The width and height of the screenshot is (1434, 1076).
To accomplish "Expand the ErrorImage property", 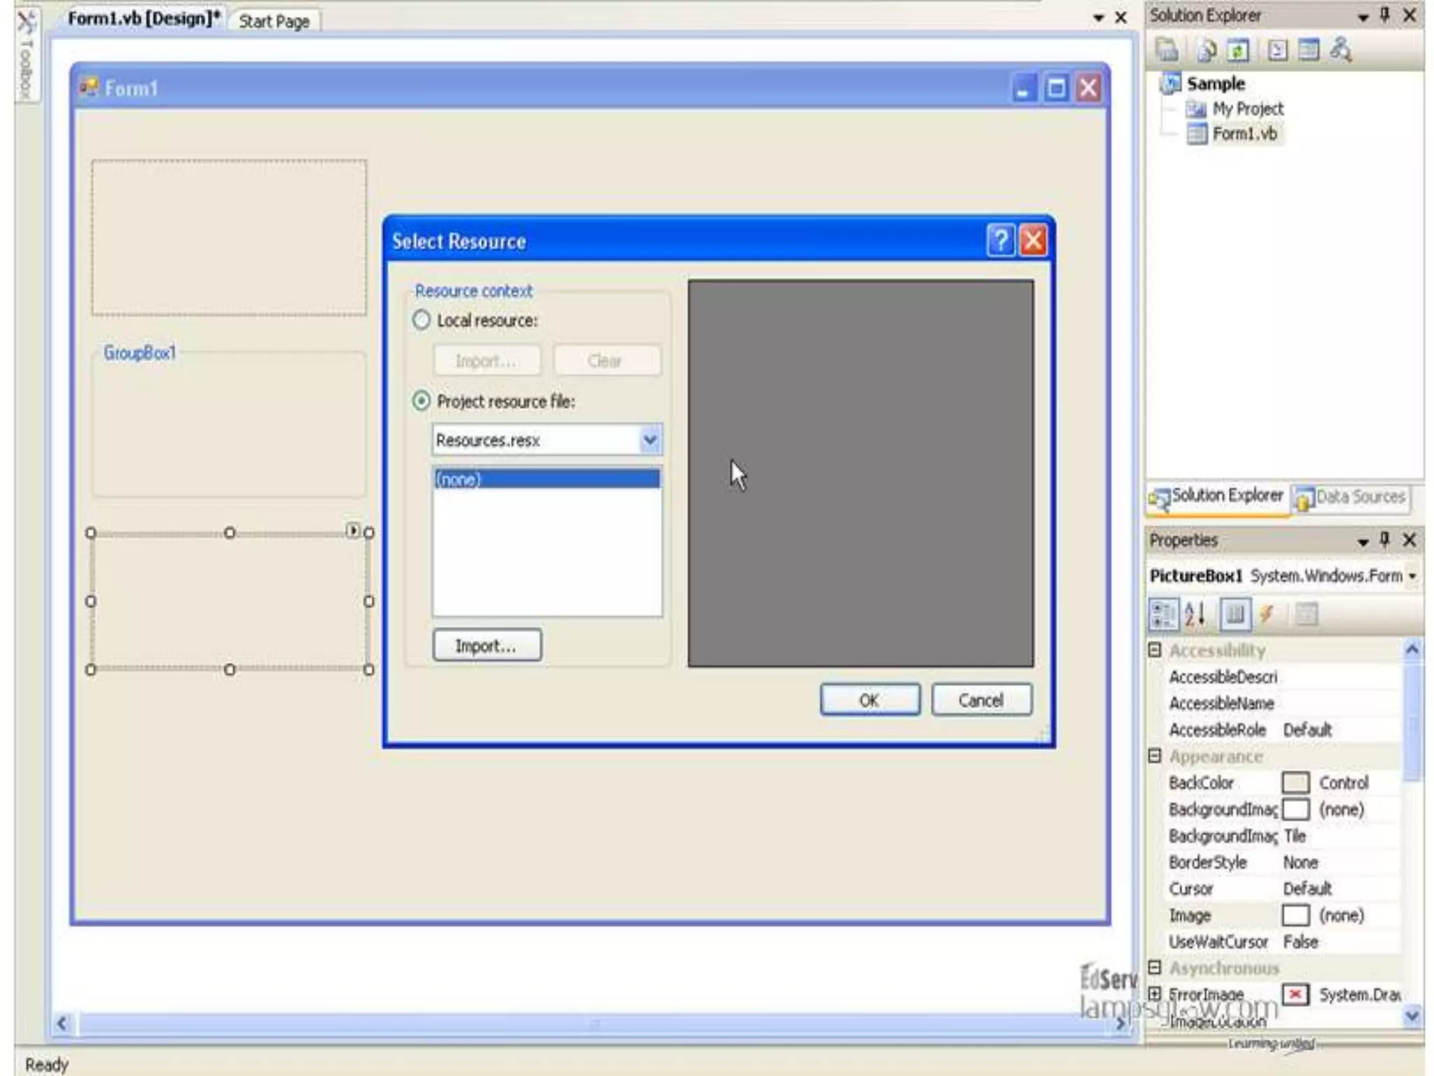I will (x=1155, y=993).
